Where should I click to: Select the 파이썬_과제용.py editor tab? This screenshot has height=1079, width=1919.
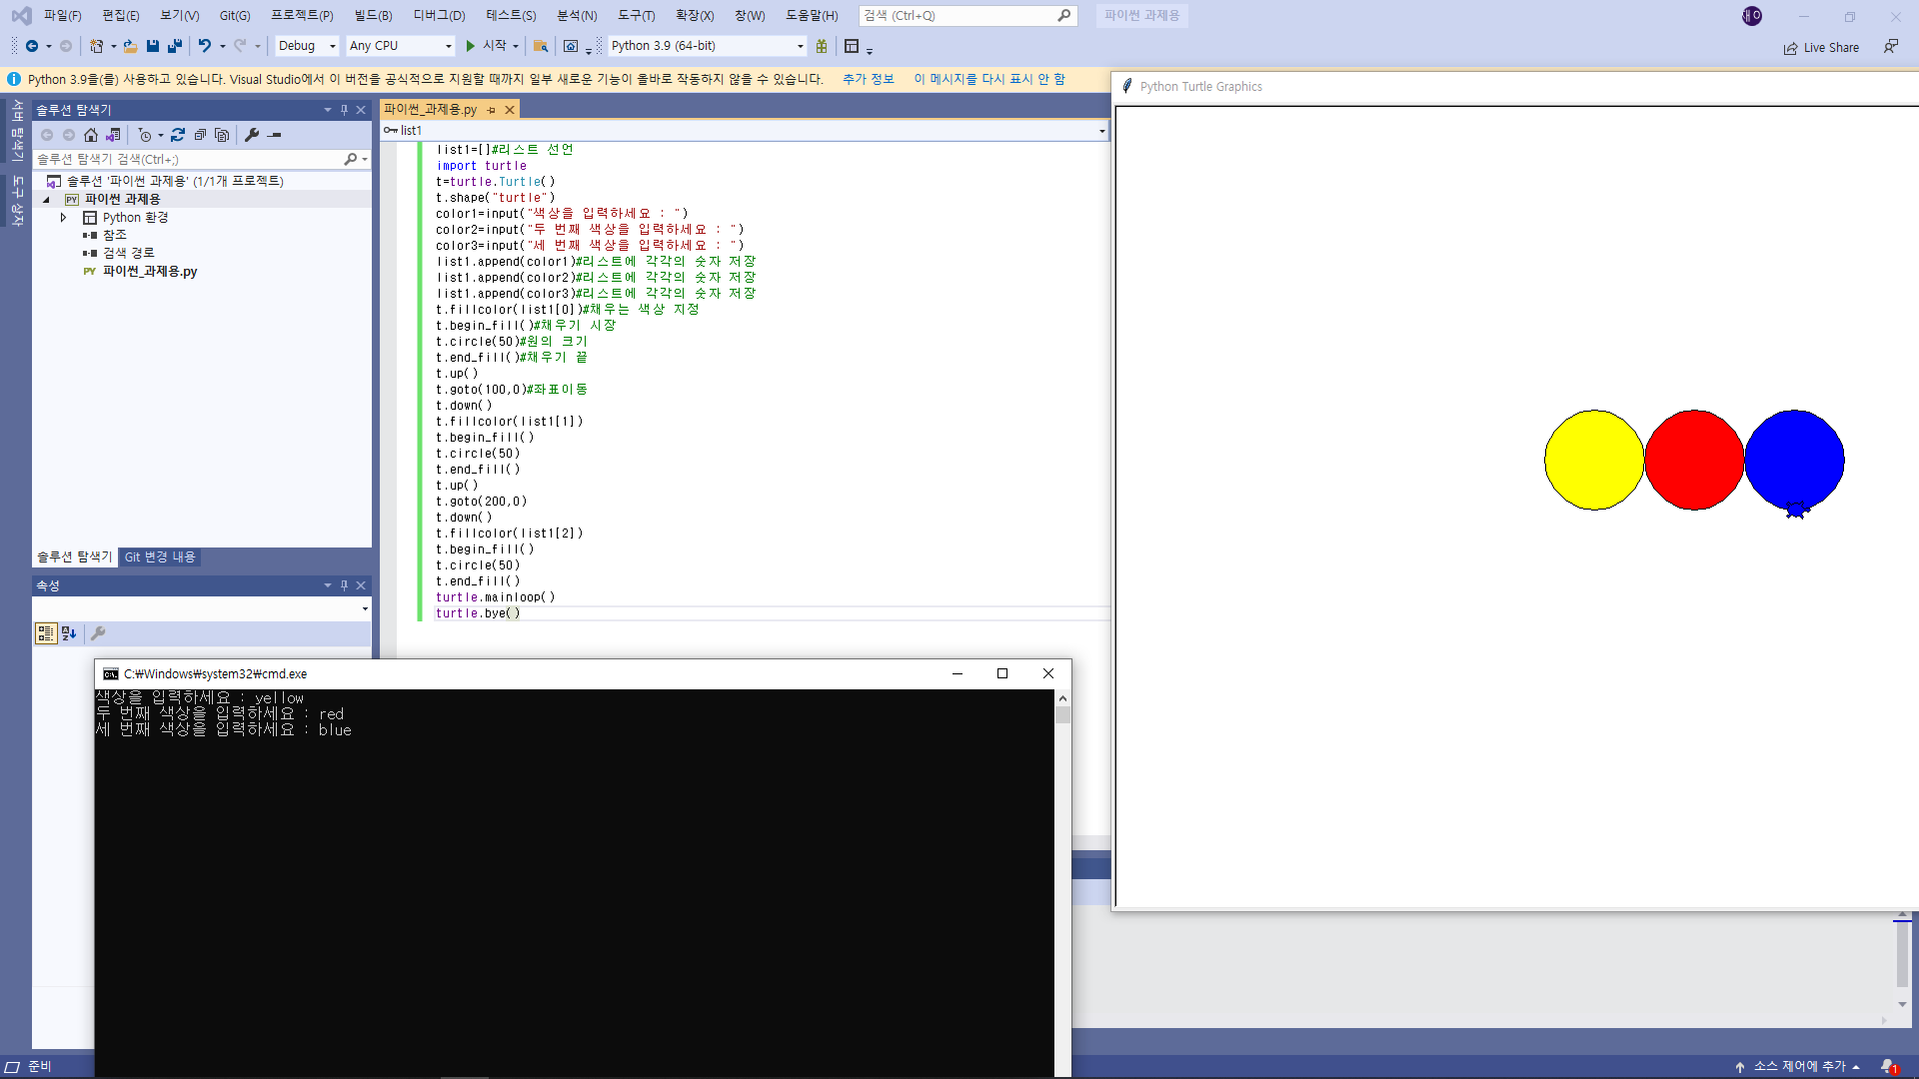coord(431,110)
